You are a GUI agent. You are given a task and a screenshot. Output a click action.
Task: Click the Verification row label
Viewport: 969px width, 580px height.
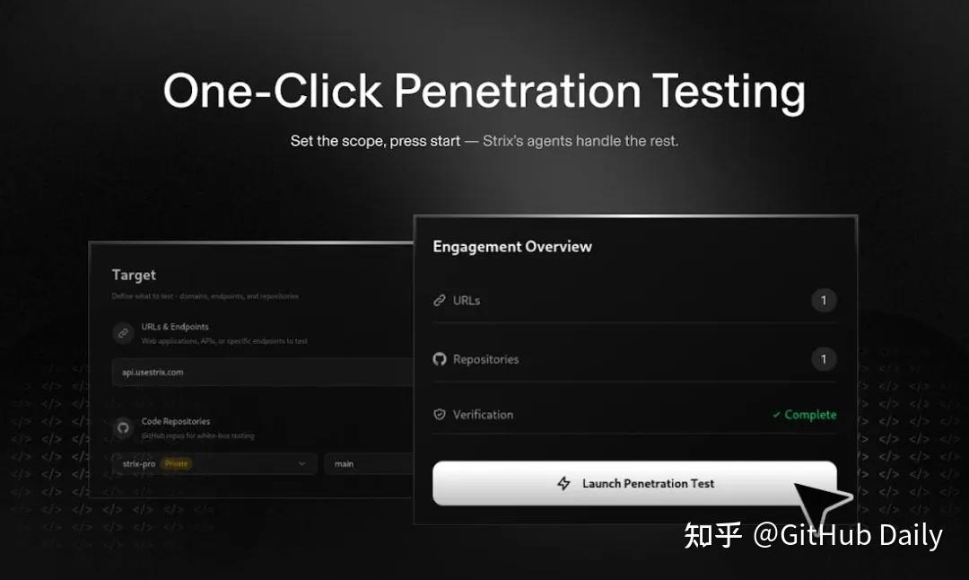(x=484, y=415)
